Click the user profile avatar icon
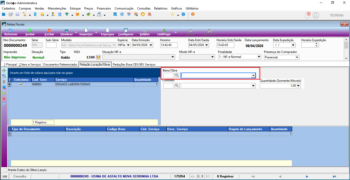Image resolution: width=350 pixels, height=180 pixels. tap(316, 15)
